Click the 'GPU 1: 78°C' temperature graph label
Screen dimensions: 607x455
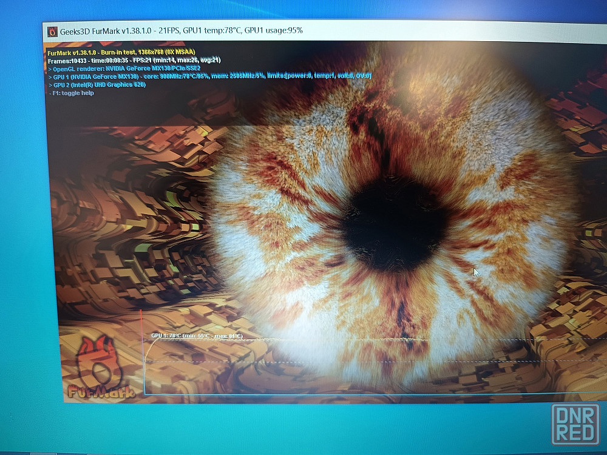coord(197,336)
